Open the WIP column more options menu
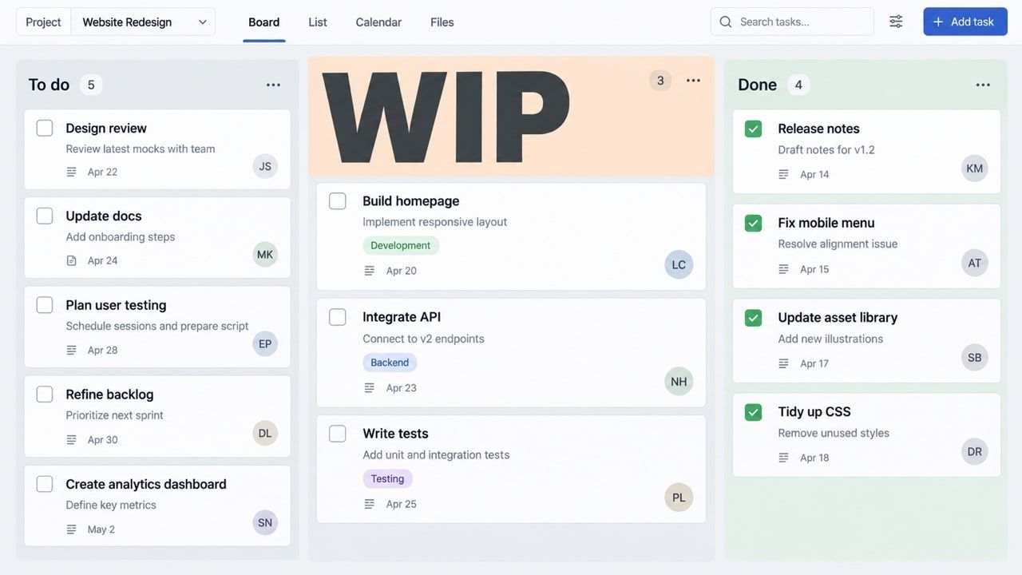This screenshot has width=1022, height=575. pos(693,81)
